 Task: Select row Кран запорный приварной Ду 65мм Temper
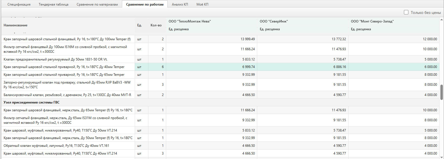tap(220, 75)
